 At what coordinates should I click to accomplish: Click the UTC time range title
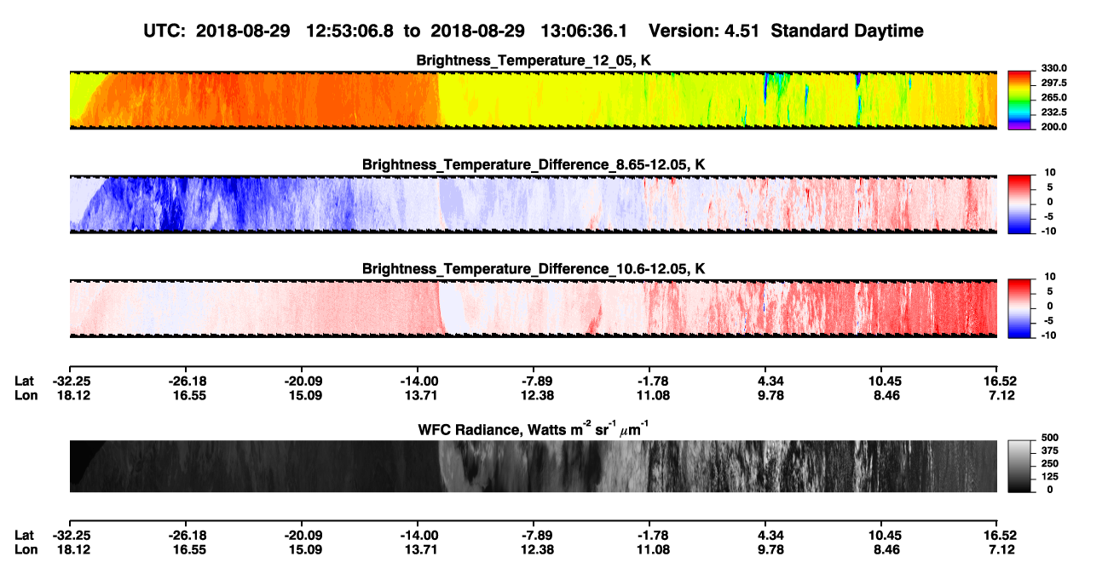click(x=533, y=31)
